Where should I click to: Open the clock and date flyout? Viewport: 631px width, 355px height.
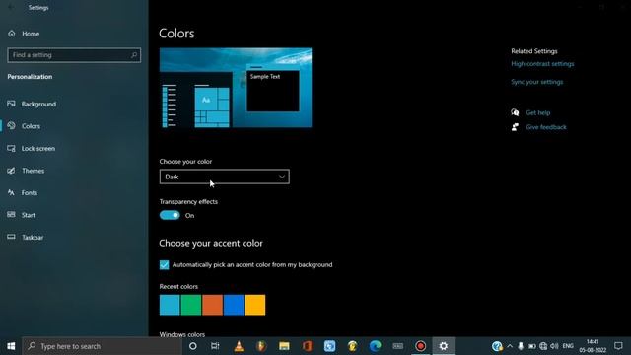click(593, 346)
